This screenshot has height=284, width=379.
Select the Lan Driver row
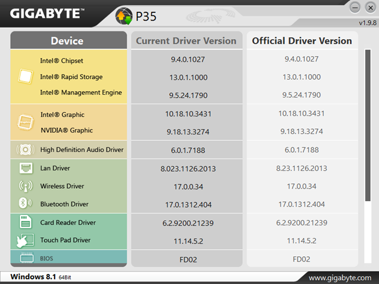tap(55, 168)
